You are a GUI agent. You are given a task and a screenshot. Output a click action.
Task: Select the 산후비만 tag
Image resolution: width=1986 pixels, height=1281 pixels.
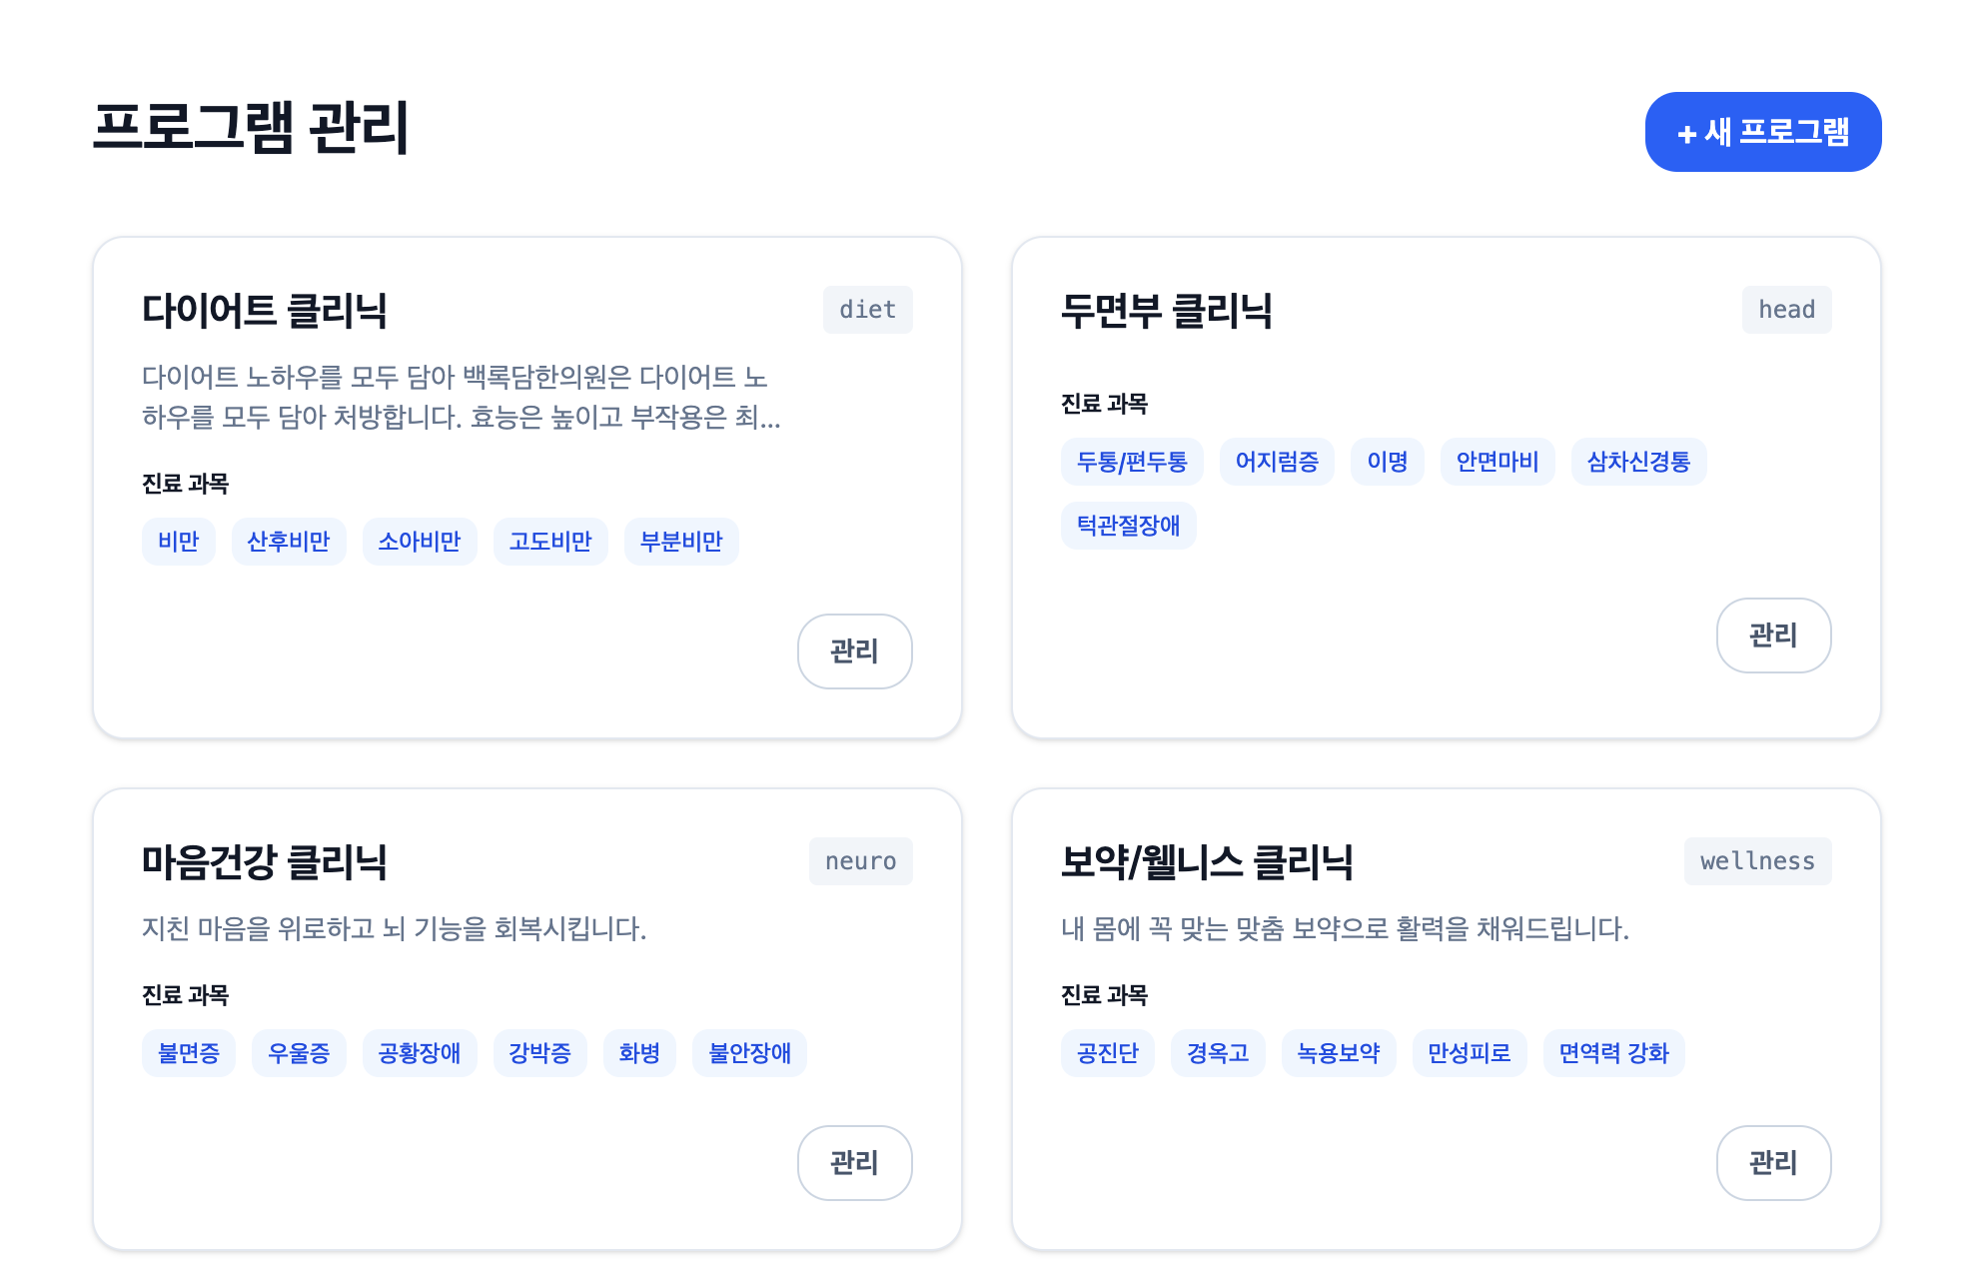coord(289,542)
